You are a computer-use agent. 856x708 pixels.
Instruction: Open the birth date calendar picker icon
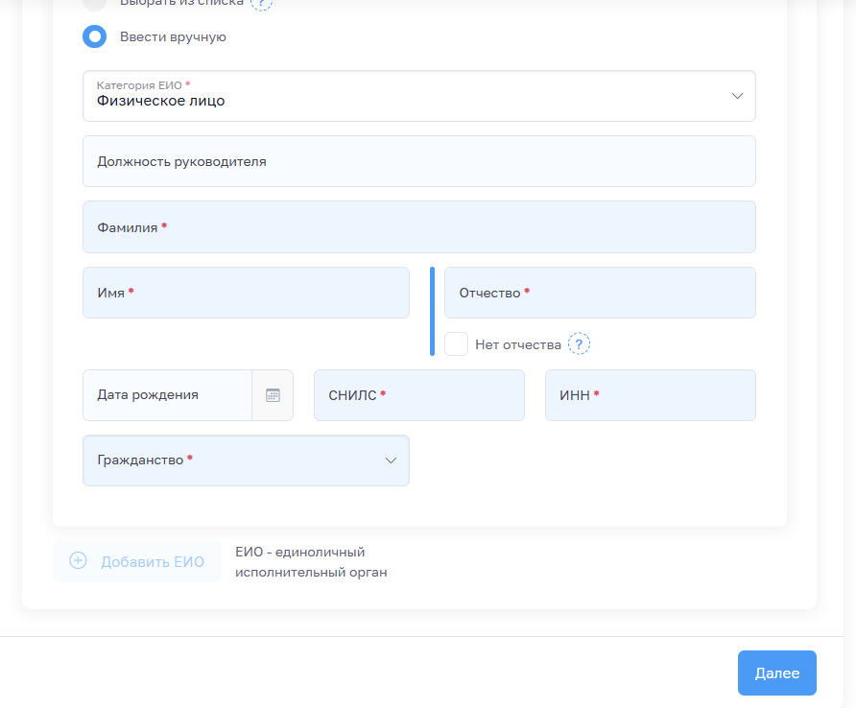point(273,395)
